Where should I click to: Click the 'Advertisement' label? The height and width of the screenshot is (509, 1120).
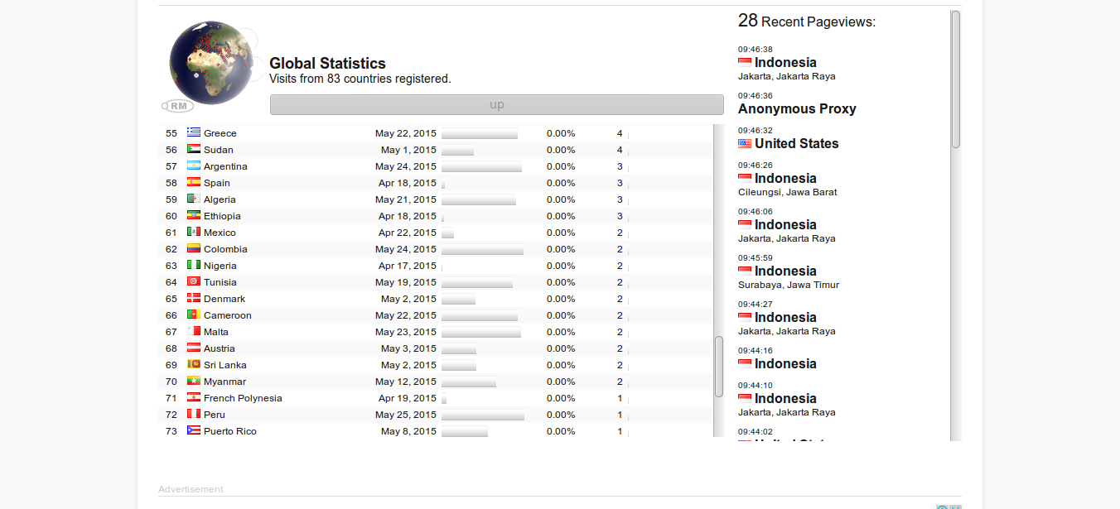191,489
